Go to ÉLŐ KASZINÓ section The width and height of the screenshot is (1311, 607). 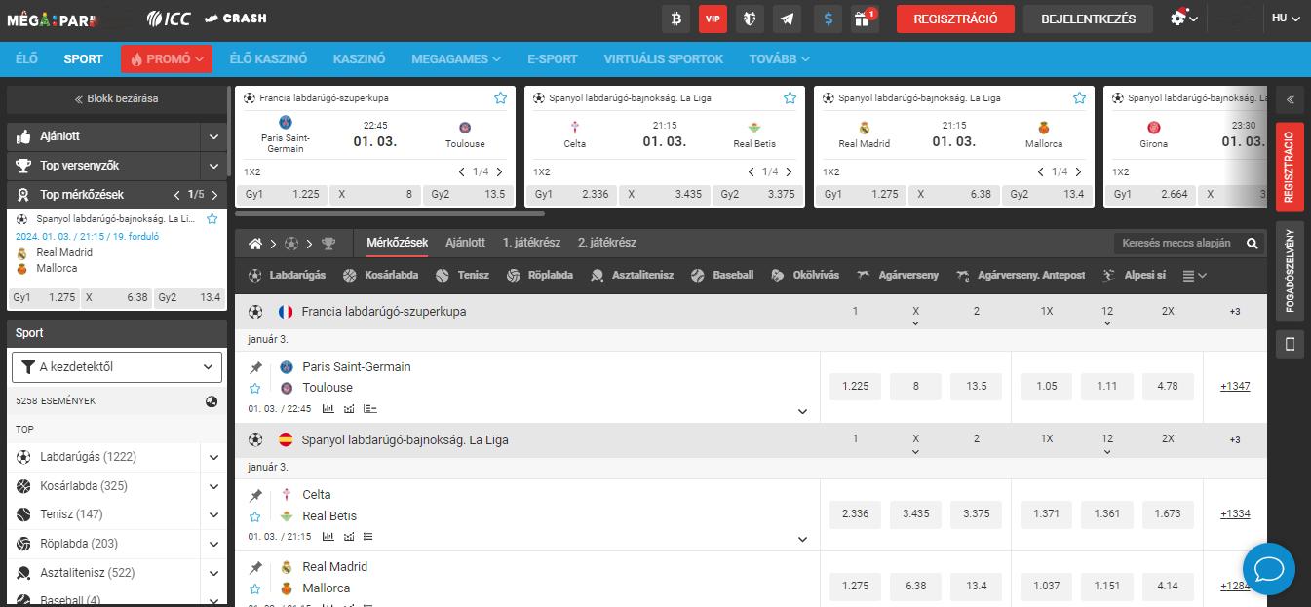tap(268, 58)
